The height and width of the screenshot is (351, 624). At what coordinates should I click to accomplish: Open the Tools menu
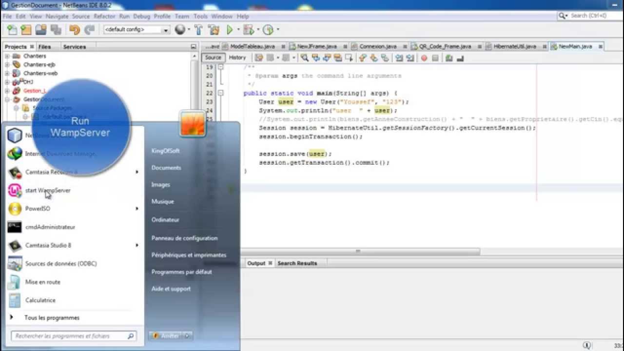point(200,16)
